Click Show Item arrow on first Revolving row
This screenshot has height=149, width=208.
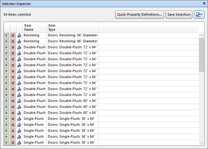[7, 35]
